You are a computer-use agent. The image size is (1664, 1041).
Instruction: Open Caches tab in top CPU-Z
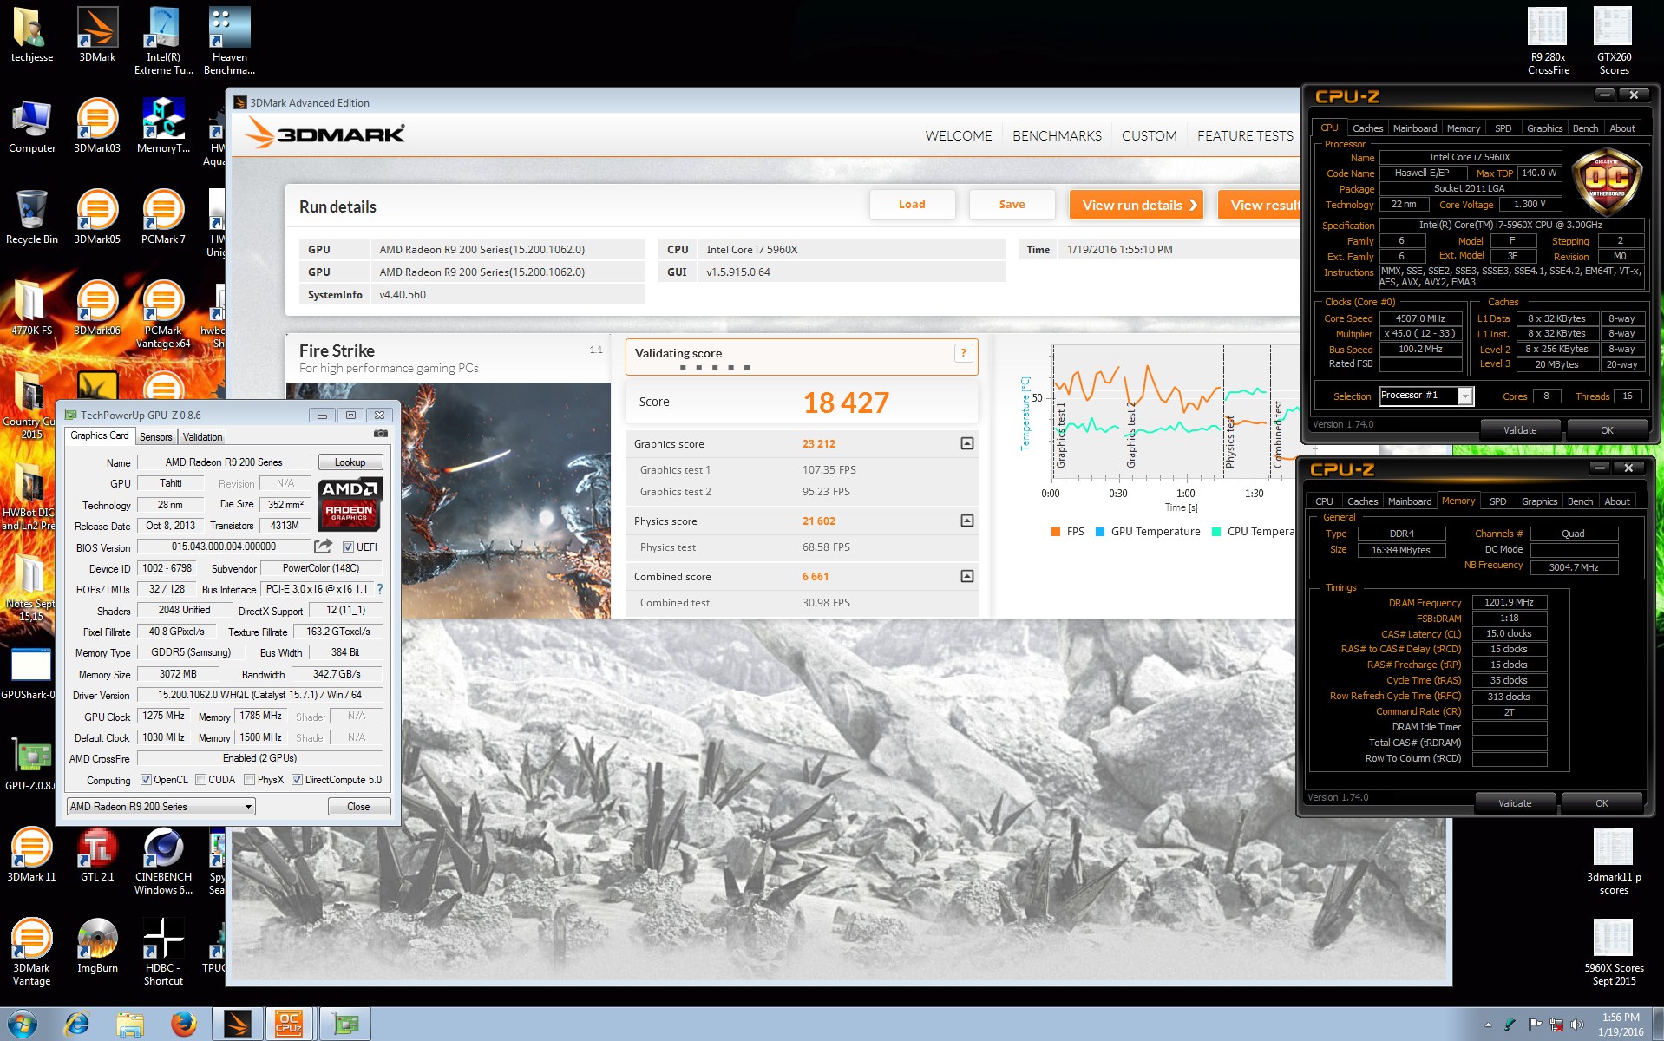1367,128
